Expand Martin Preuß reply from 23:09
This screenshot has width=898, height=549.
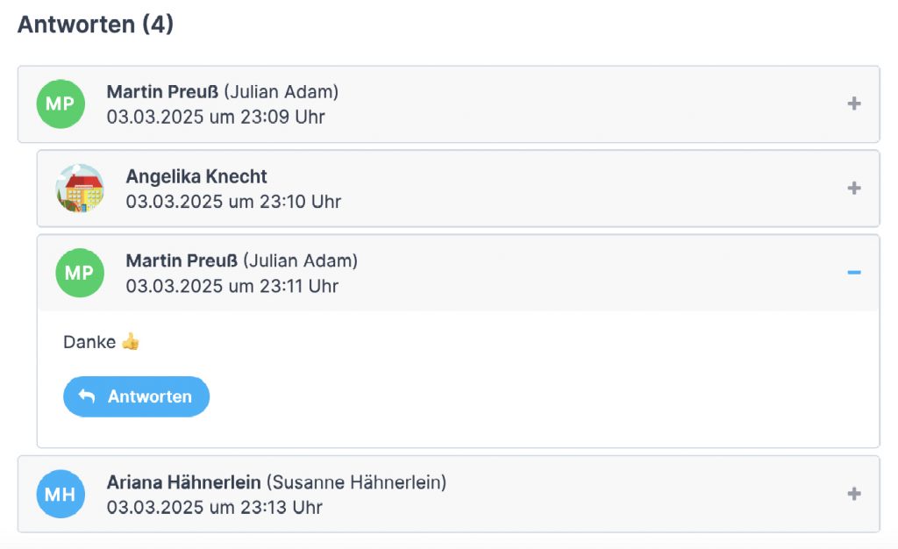click(853, 103)
